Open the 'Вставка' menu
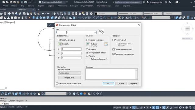Image resolution: width=195 pixels, height=110 pixels. (x=31, y=6)
